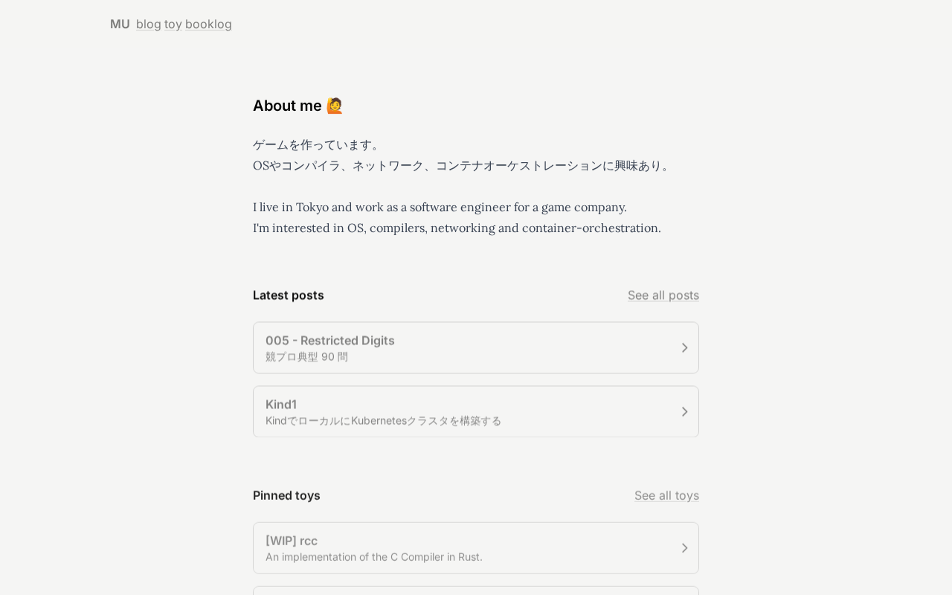Viewport: 952px width, 595px height.
Task: Click the chevron on the rcc card
Action: [x=685, y=548]
